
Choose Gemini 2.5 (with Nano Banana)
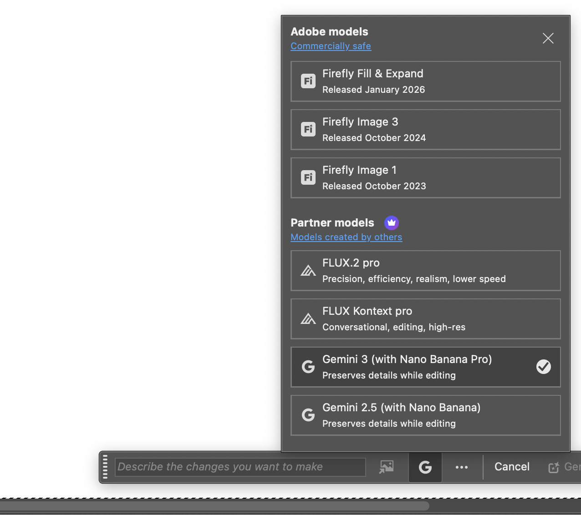coord(426,415)
